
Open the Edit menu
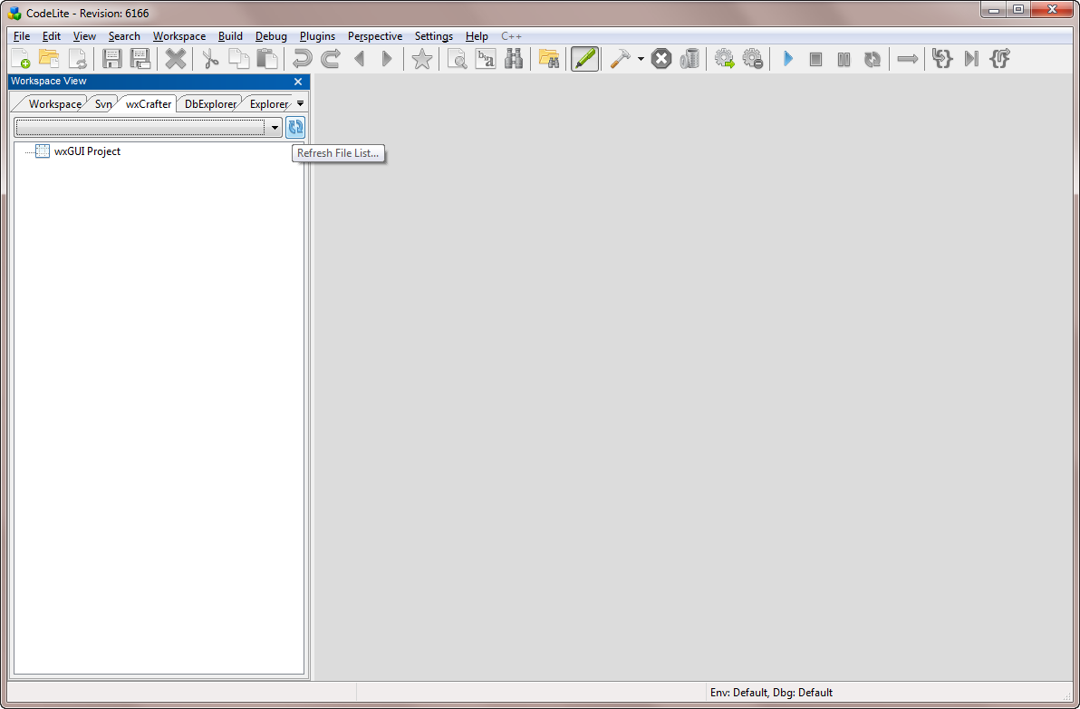[51, 36]
